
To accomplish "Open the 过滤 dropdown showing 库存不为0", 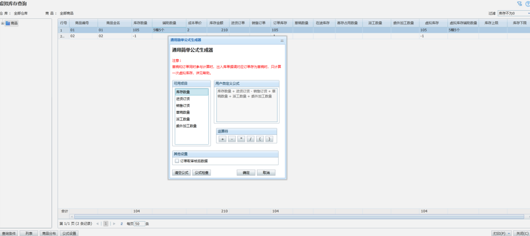I will tap(514, 13).
